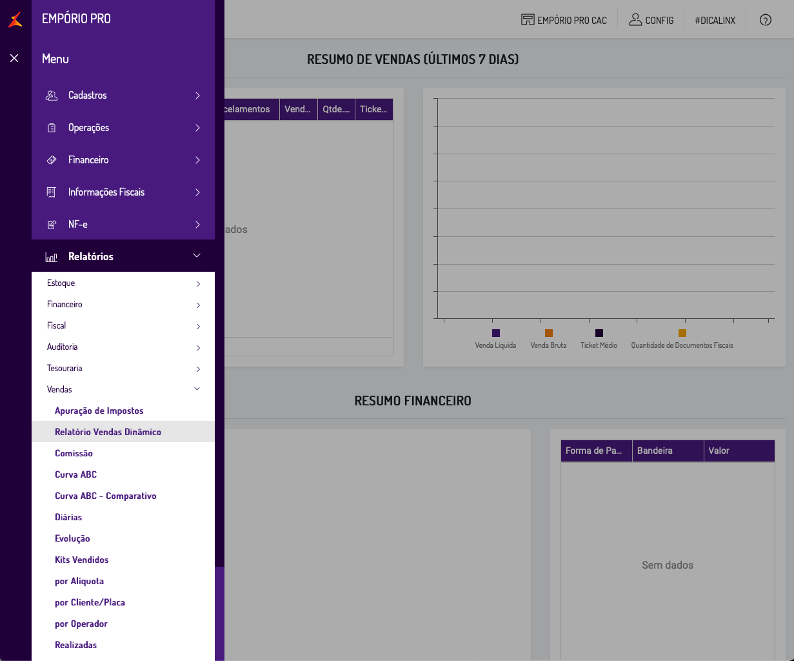Click the Linx logo icon
This screenshot has width=794, height=661.
click(15, 19)
